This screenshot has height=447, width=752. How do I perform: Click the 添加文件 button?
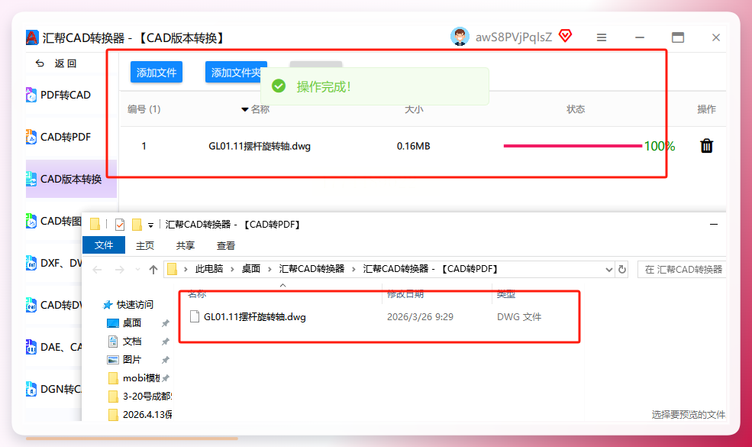[157, 73]
